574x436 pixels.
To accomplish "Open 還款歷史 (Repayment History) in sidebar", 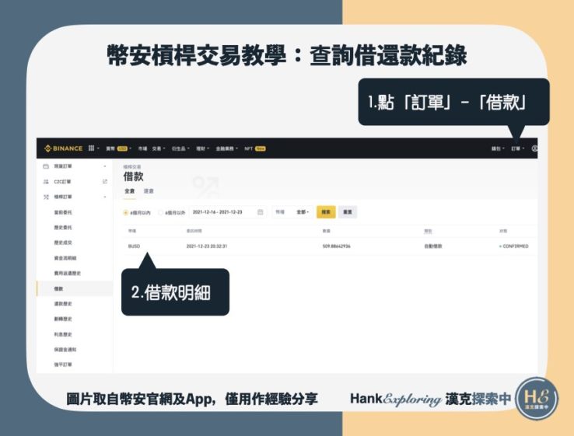I will coord(63,304).
